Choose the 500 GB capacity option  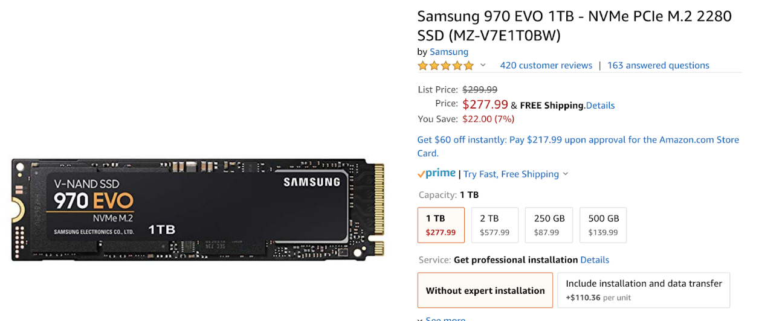tap(603, 225)
